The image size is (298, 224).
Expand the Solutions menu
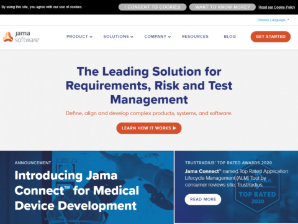click(118, 37)
